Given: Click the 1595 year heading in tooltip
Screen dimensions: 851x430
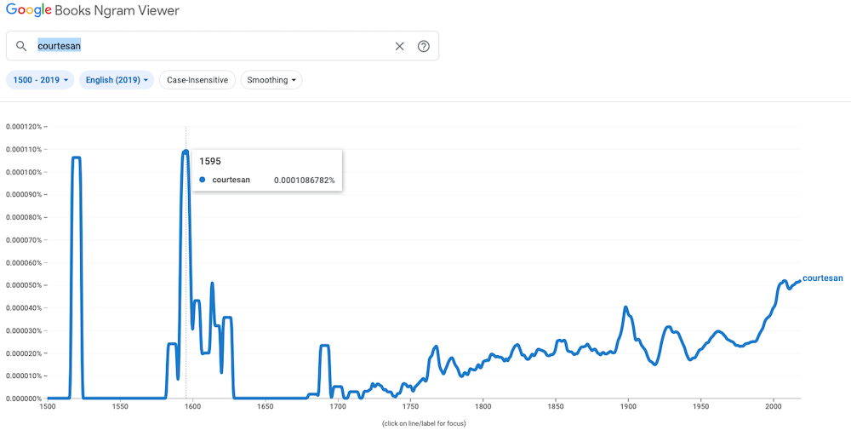Looking at the screenshot, I should [210, 161].
